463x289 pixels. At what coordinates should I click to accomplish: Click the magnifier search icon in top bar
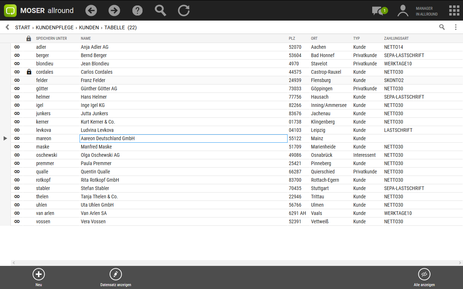(x=161, y=10)
